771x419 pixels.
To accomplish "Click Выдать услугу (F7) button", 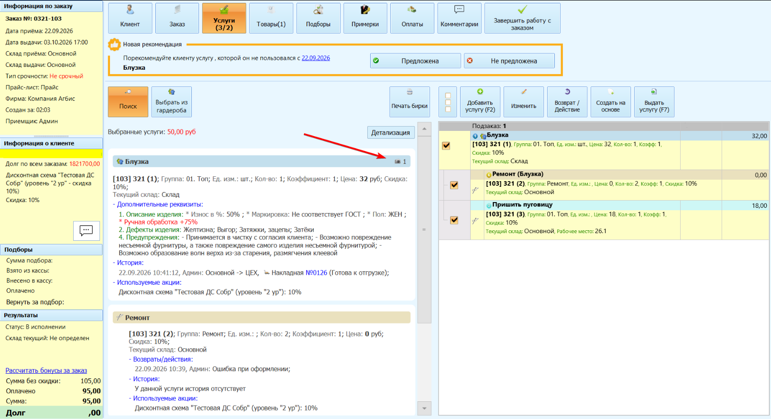I will click(x=654, y=102).
